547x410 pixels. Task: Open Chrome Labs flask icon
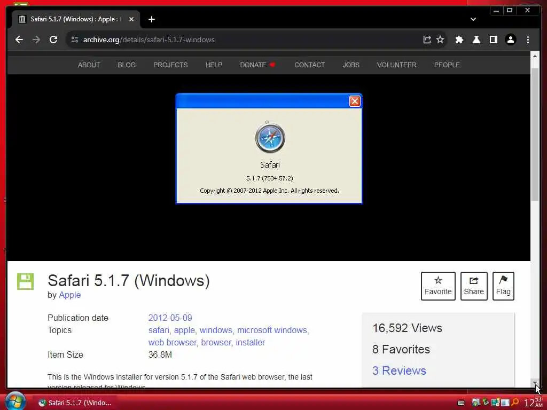476,40
